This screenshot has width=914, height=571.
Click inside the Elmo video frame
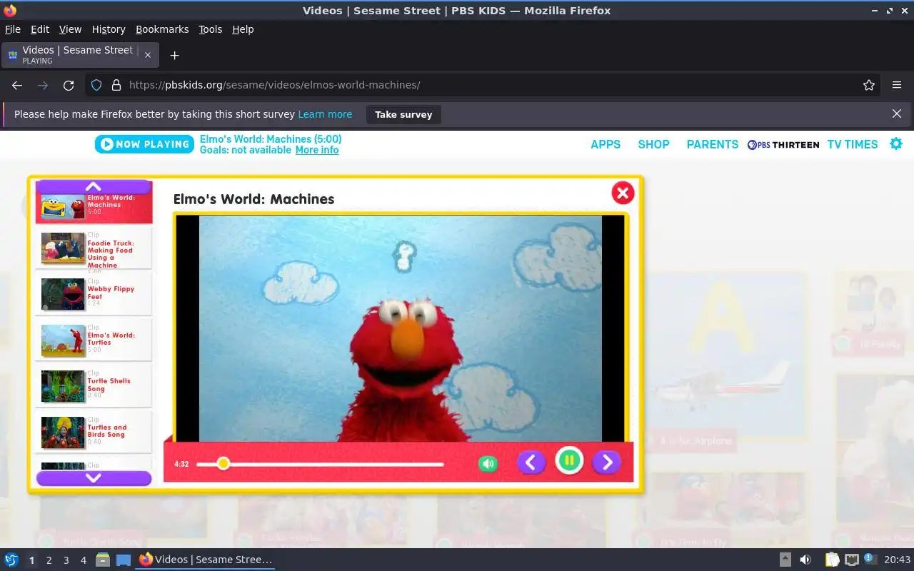pos(401,328)
